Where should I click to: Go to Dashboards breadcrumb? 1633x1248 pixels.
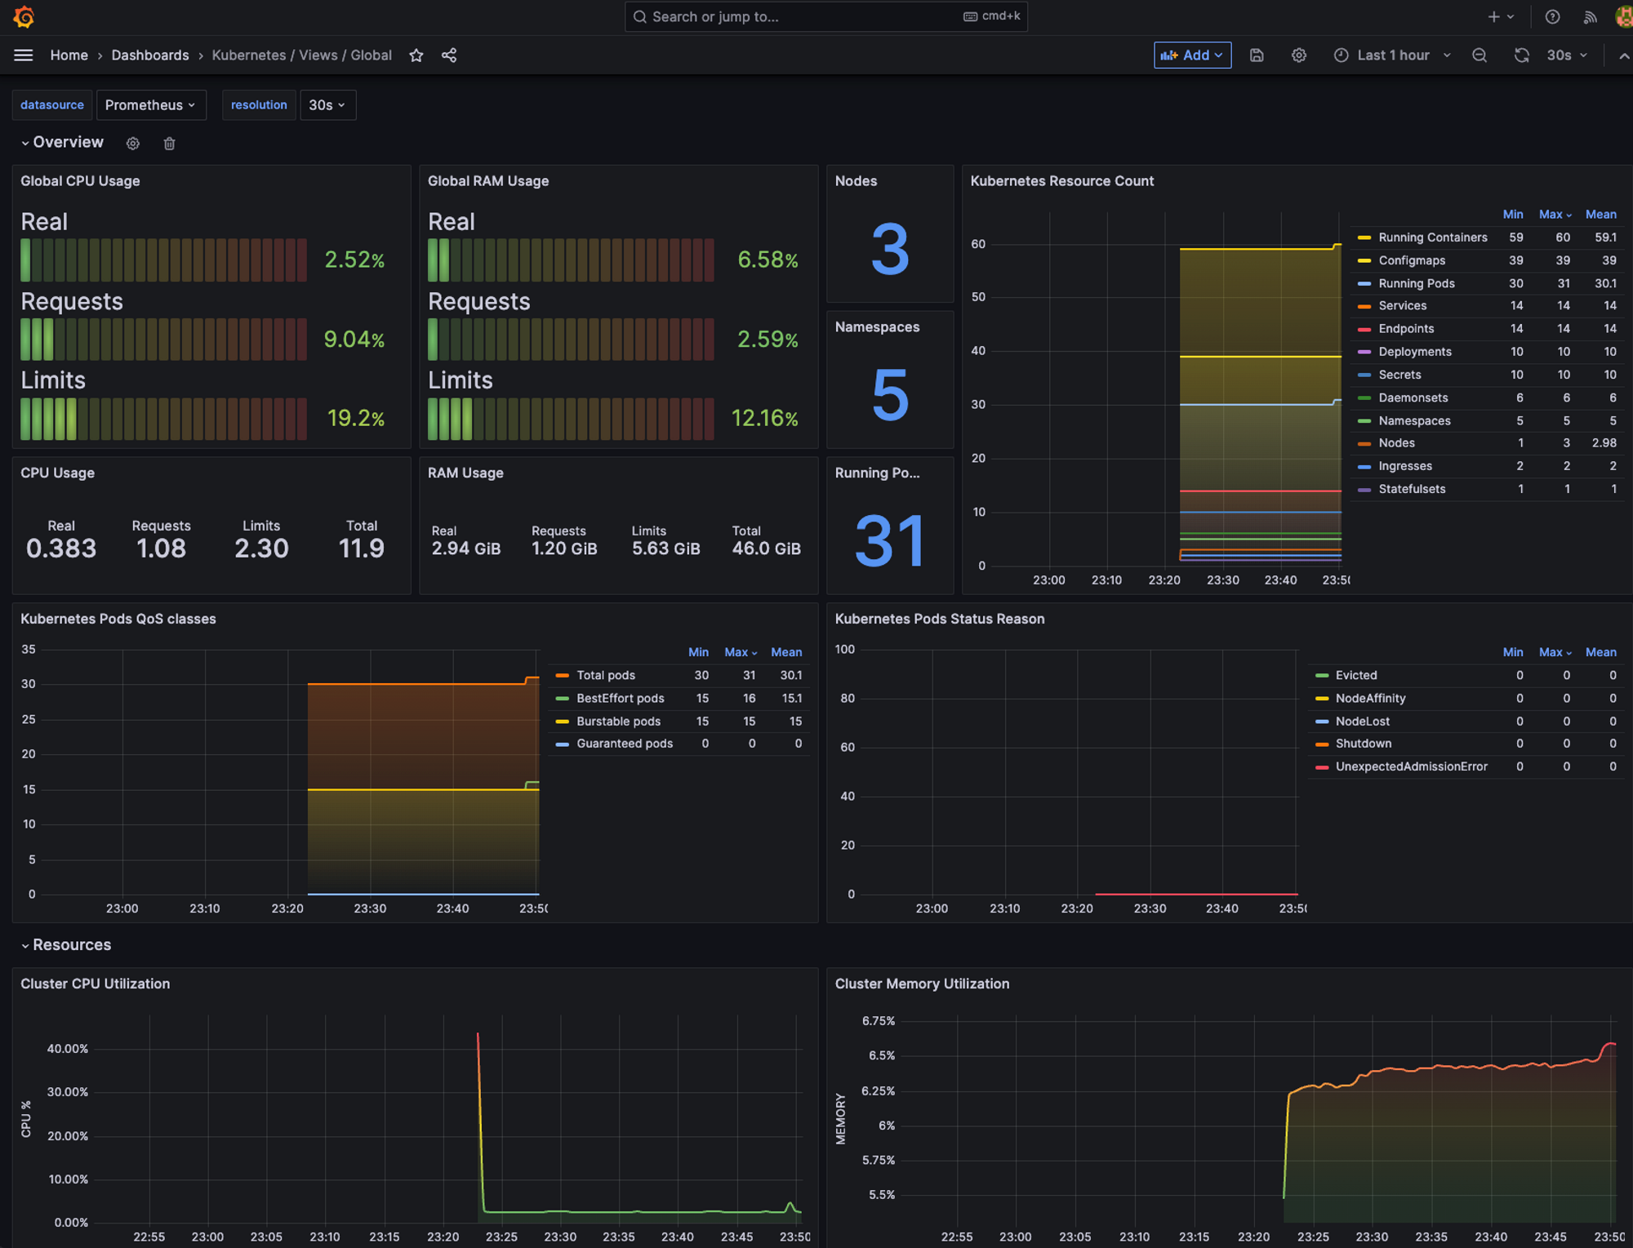[x=150, y=56]
